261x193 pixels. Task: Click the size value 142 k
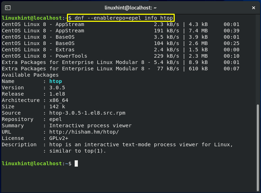[x=57, y=107]
